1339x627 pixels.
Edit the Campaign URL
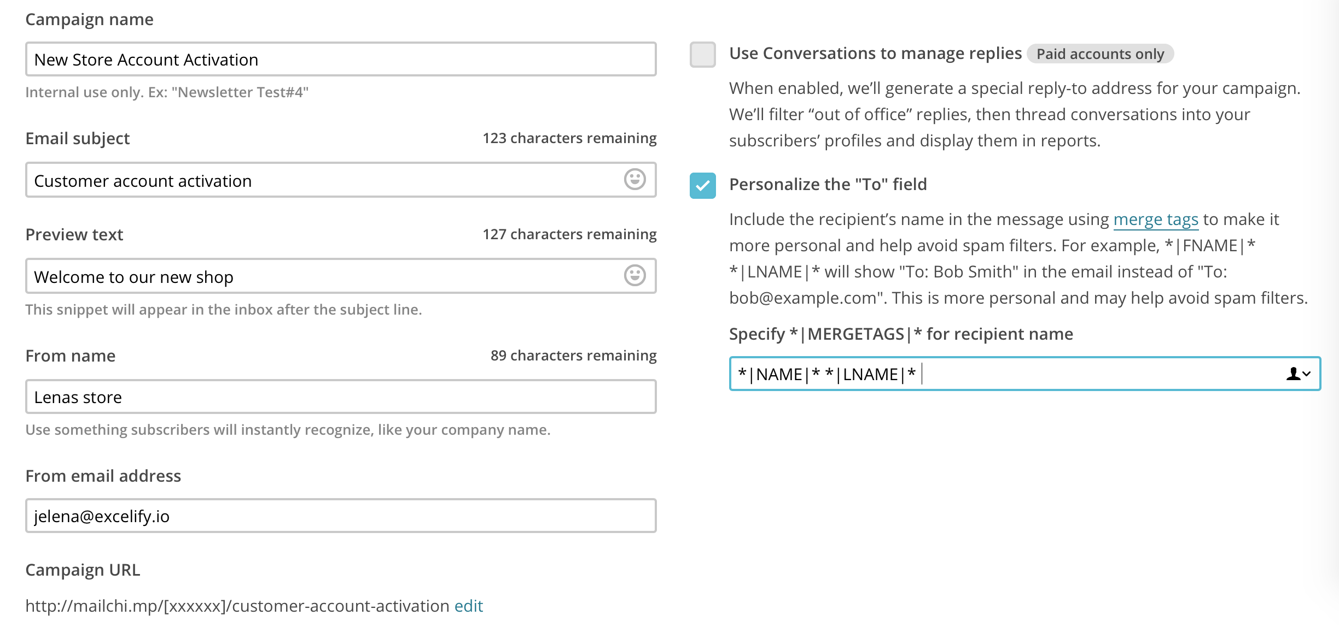[468, 606]
